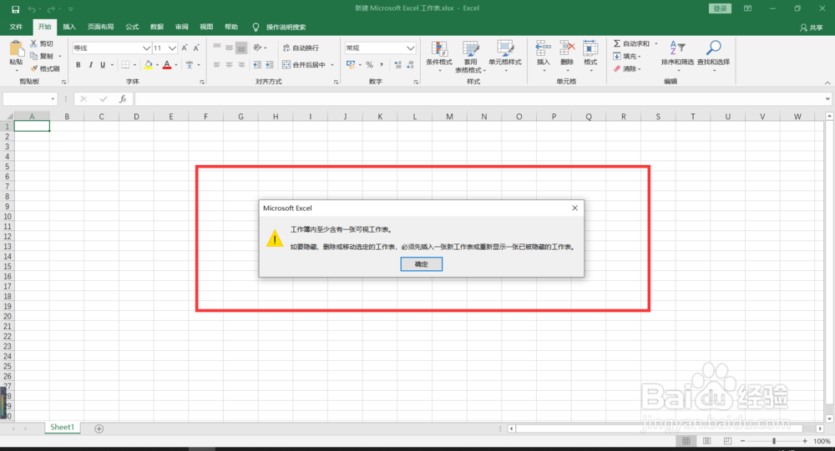The height and width of the screenshot is (451, 835).
Task: Expand the fill color dropdown arrow
Action: pos(158,65)
